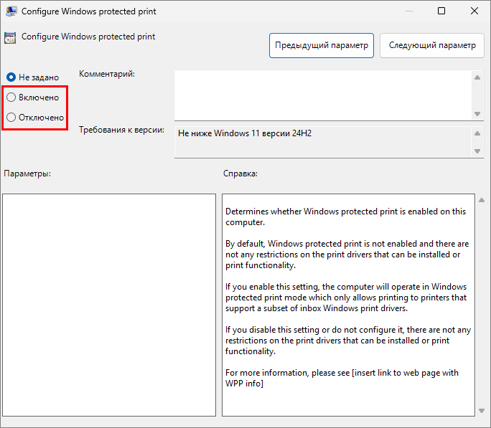Click comment box scroll up arrow
Viewport: 491px width, 428px height.
(x=477, y=77)
